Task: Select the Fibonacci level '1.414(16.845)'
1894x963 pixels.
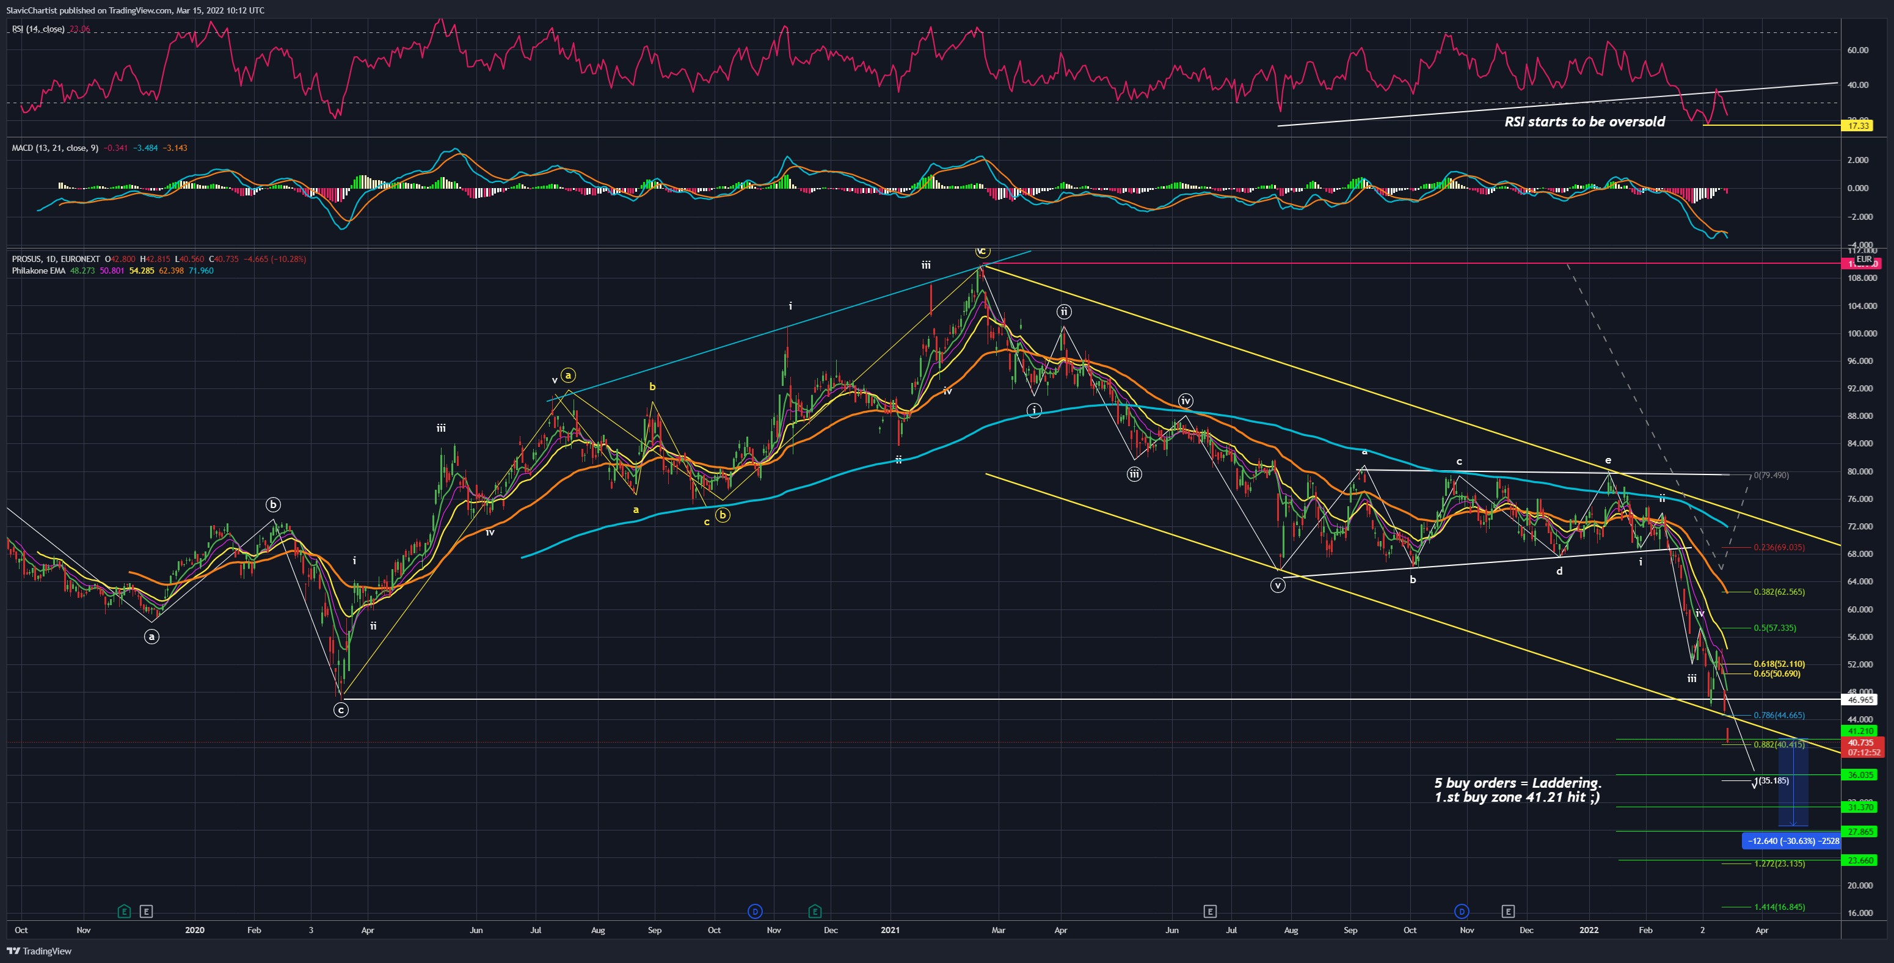Action: [1779, 907]
